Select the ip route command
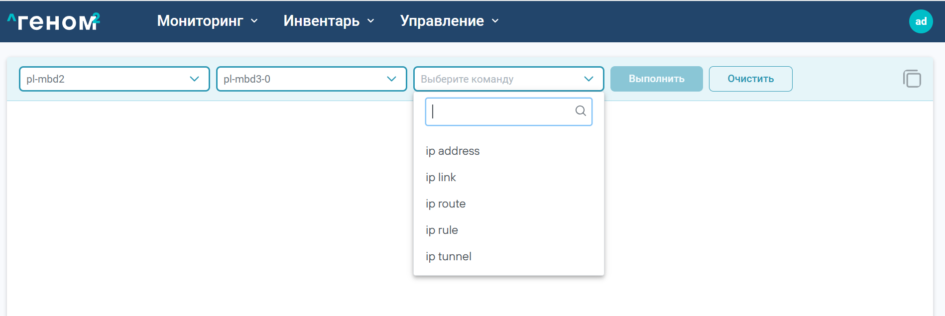 [x=446, y=204]
